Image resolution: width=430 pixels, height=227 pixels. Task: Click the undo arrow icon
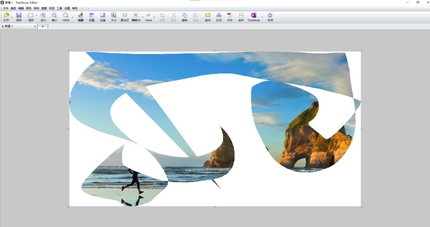82,8
